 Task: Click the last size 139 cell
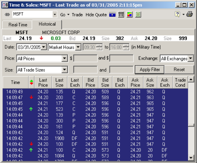coord(59,115)
